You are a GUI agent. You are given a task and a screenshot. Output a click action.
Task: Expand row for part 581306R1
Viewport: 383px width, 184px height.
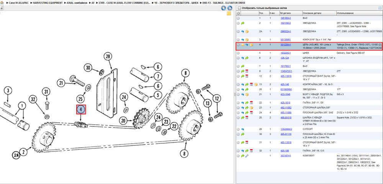[x=238, y=39]
